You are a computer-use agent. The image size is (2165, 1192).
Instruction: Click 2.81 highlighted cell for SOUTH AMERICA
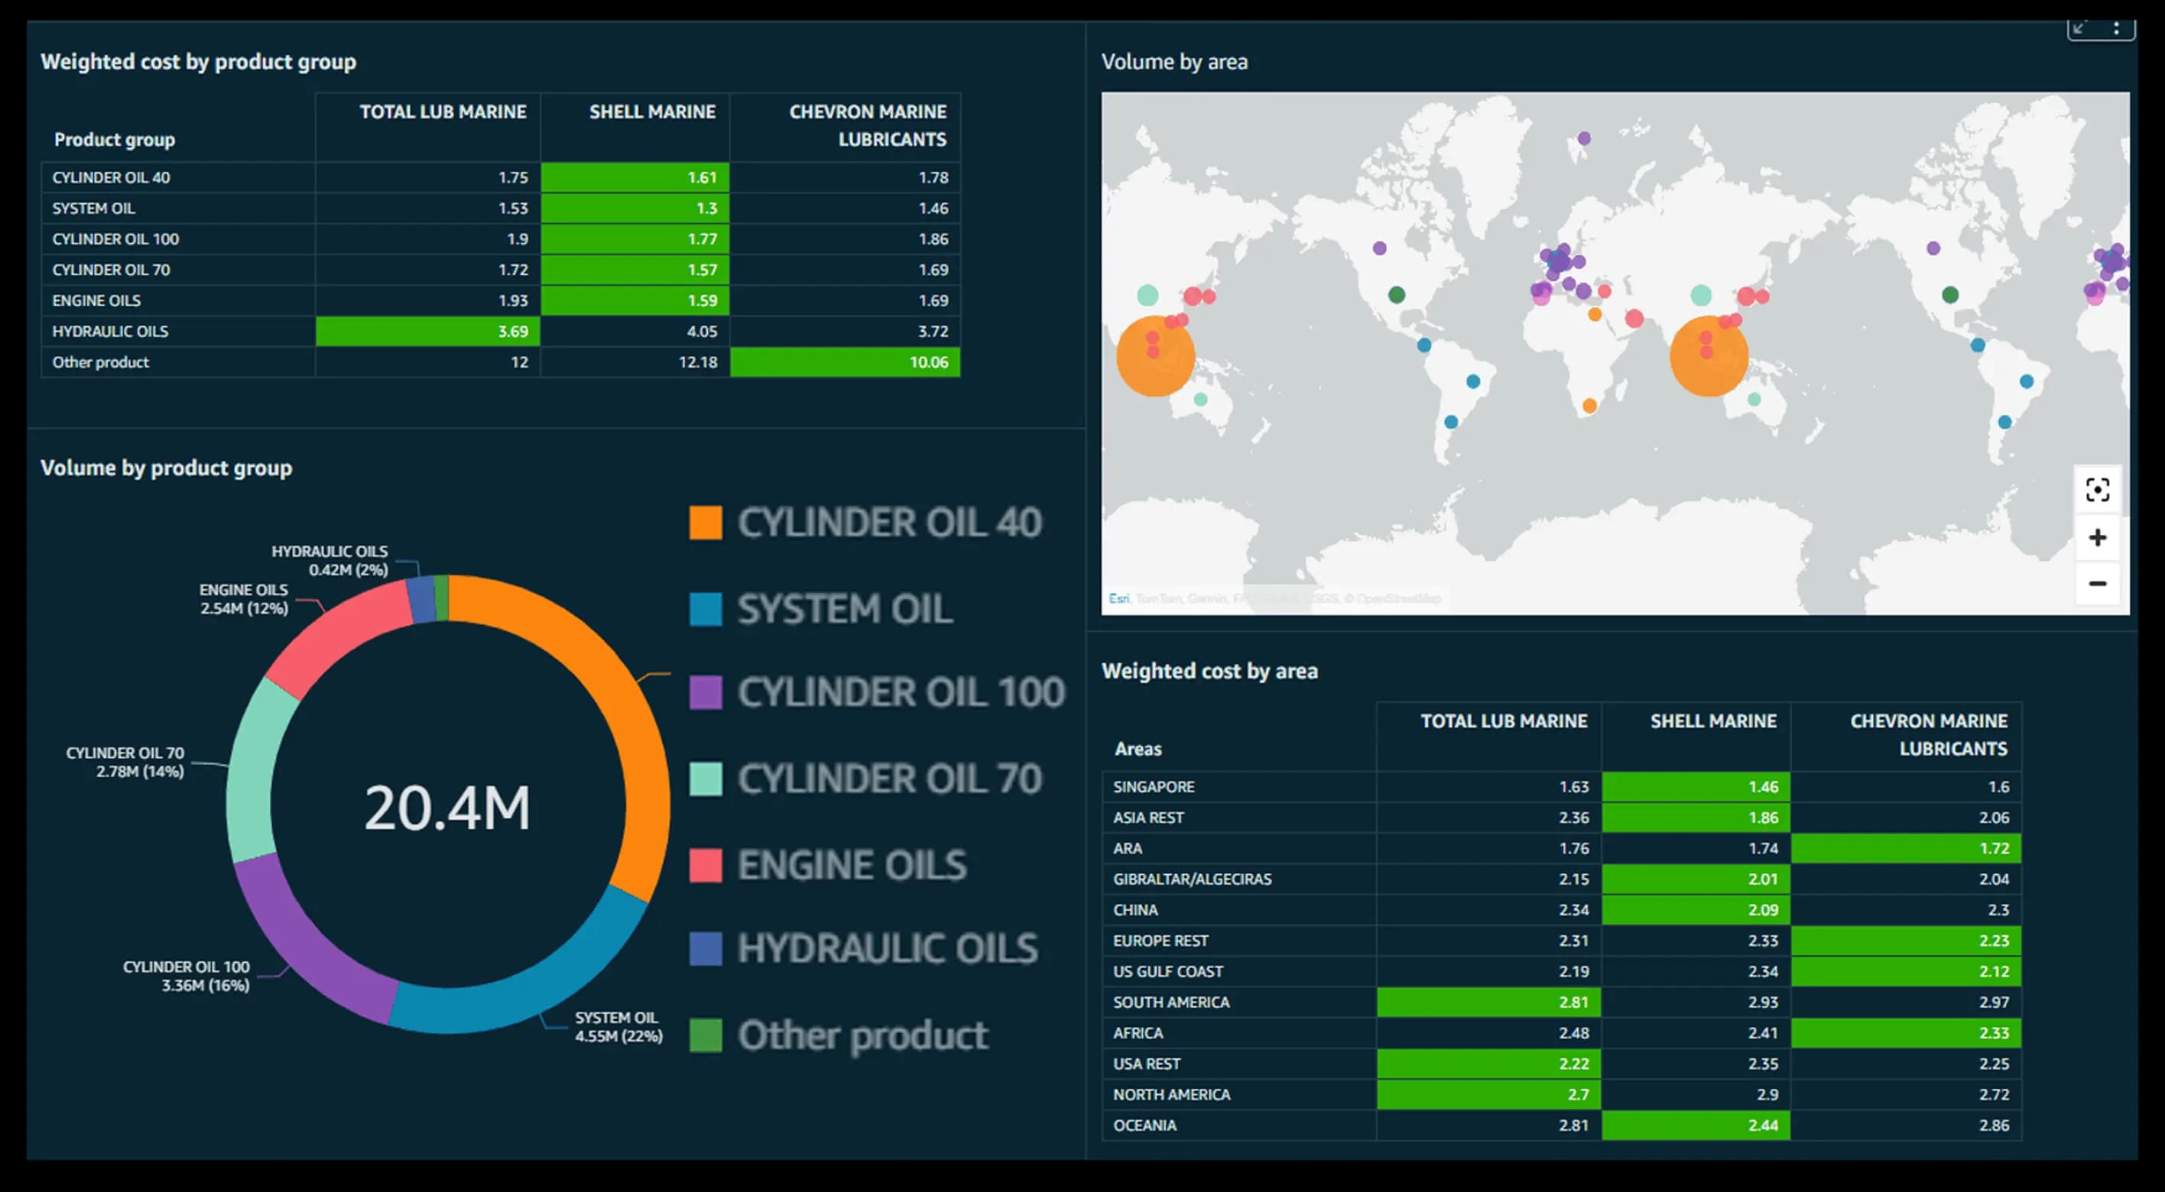pos(1489,1003)
